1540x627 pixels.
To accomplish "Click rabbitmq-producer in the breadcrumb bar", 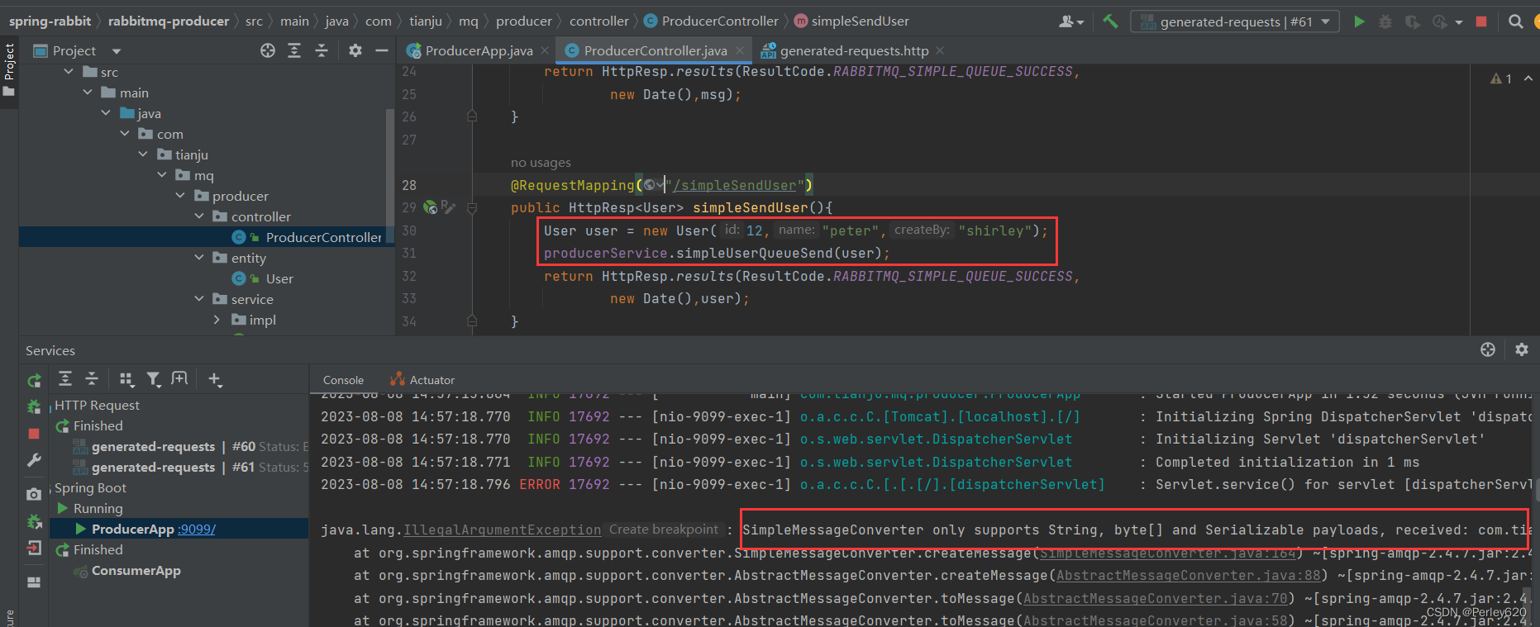I will point(169,21).
